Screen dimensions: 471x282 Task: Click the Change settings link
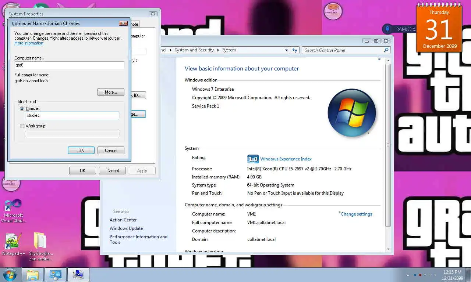click(356, 214)
